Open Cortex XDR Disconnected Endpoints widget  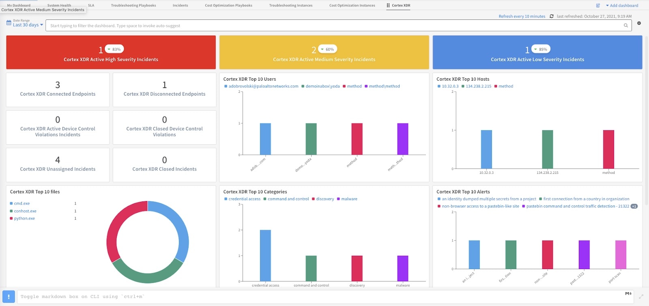(x=164, y=90)
